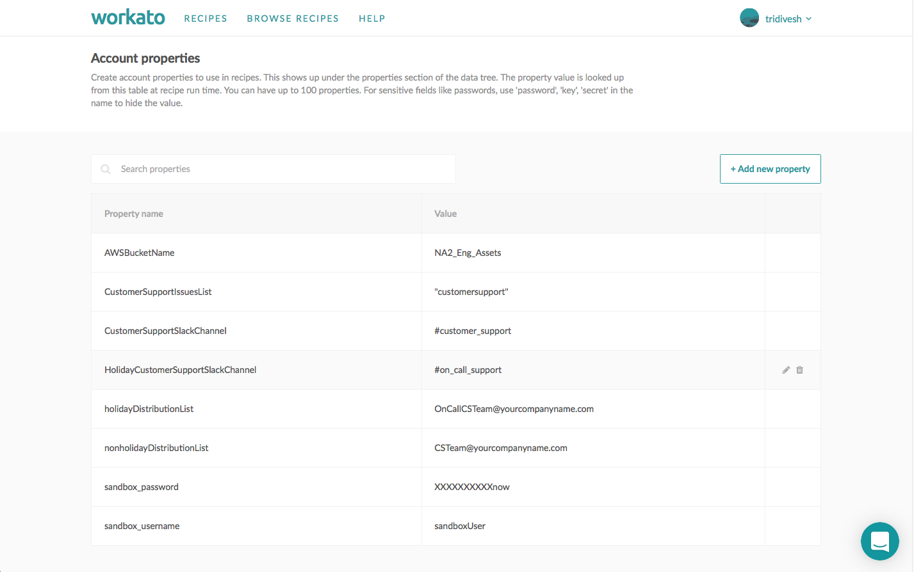The image size is (914, 572).
Task: Click the pencil edit icon for HolidayCustomerSupportSlackChannel
Action: click(x=786, y=370)
